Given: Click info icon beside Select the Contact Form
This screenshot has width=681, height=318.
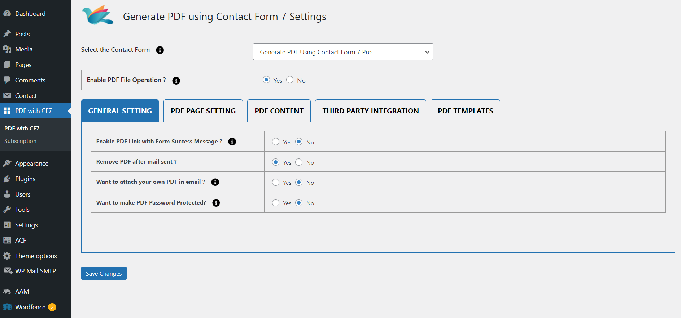Looking at the screenshot, I should pyautogui.click(x=160, y=50).
